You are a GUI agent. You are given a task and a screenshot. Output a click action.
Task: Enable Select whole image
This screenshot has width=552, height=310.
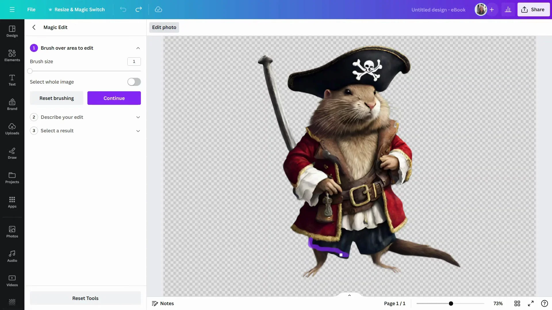134,82
